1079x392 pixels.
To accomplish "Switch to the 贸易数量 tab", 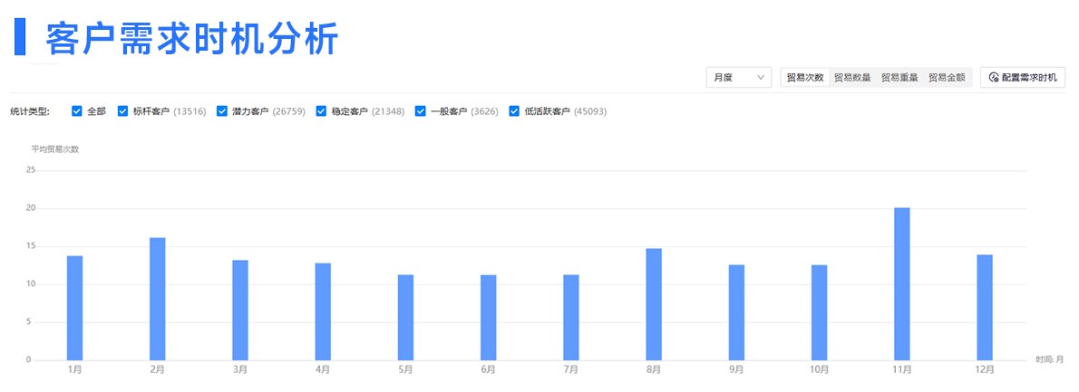I will tap(852, 78).
